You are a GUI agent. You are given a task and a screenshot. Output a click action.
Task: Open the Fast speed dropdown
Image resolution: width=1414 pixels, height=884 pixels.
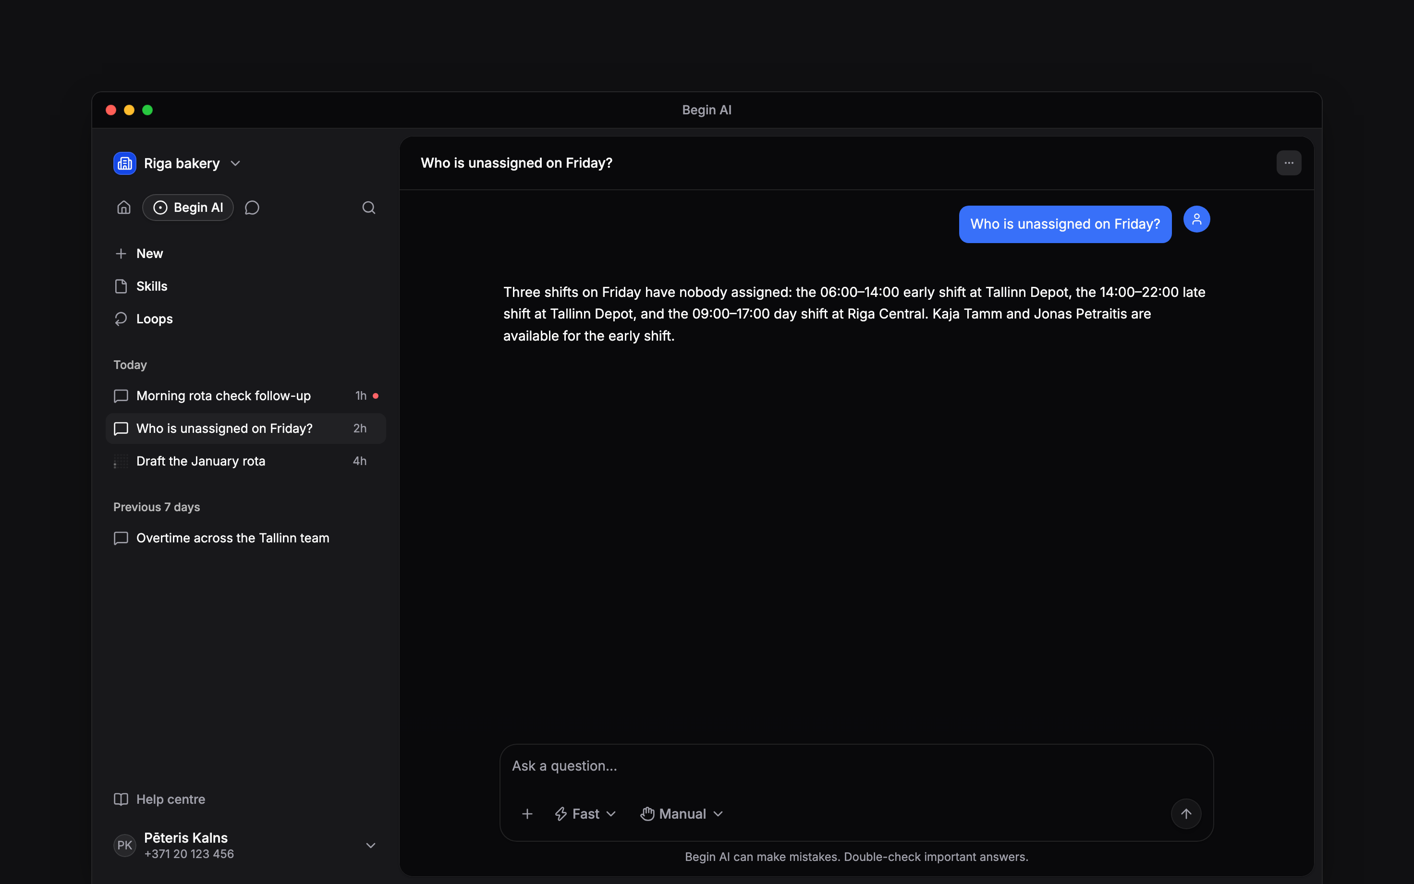[x=585, y=814]
